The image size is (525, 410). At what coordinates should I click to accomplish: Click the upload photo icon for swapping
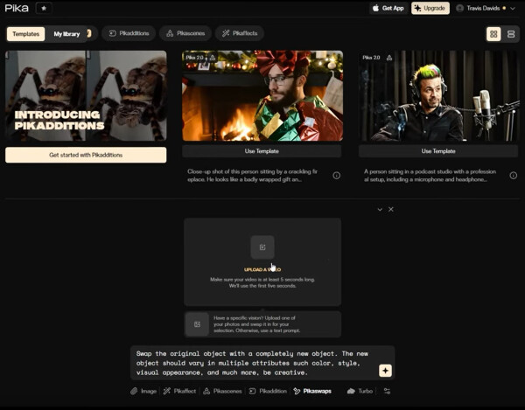tap(197, 324)
